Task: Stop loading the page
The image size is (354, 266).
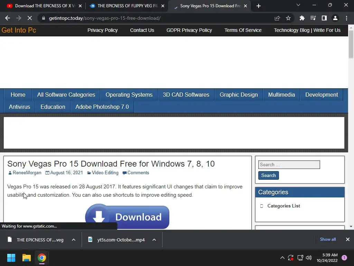Action: click(x=30, y=18)
